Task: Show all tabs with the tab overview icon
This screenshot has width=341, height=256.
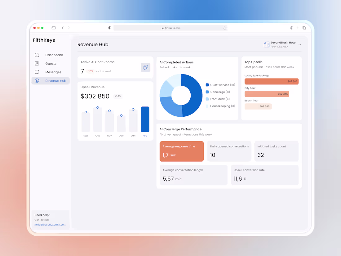Action: [304, 28]
